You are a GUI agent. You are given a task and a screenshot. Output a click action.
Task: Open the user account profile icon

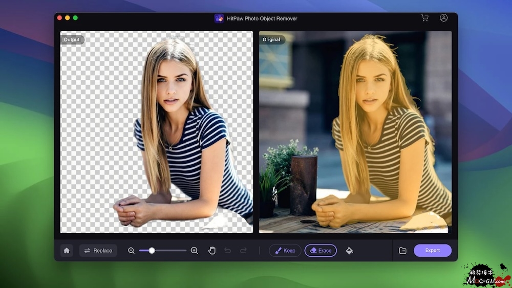coord(443,18)
